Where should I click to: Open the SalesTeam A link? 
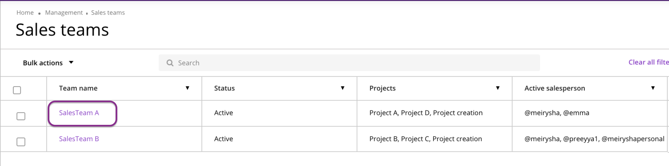pyautogui.click(x=79, y=113)
